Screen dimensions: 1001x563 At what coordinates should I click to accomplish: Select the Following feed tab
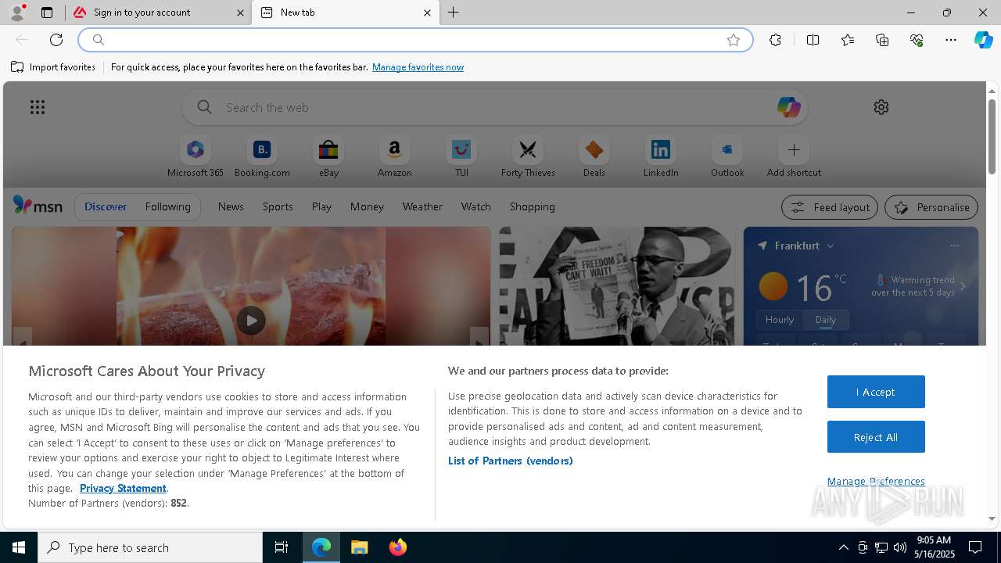tap(167, 206)
